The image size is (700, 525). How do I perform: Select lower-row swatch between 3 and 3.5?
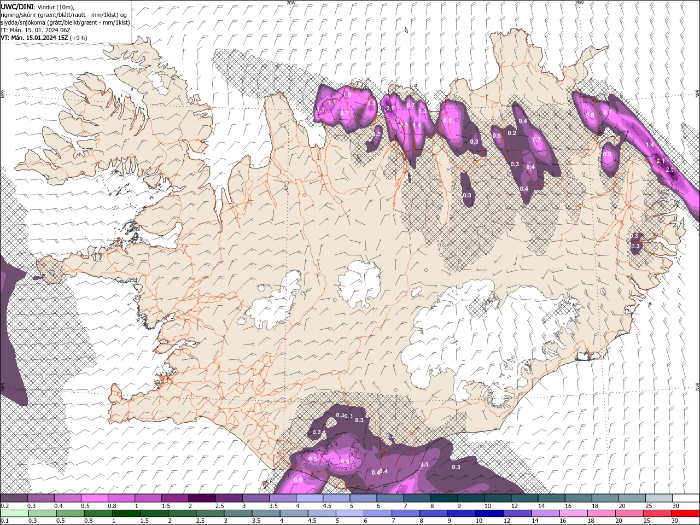pos(237,514)
